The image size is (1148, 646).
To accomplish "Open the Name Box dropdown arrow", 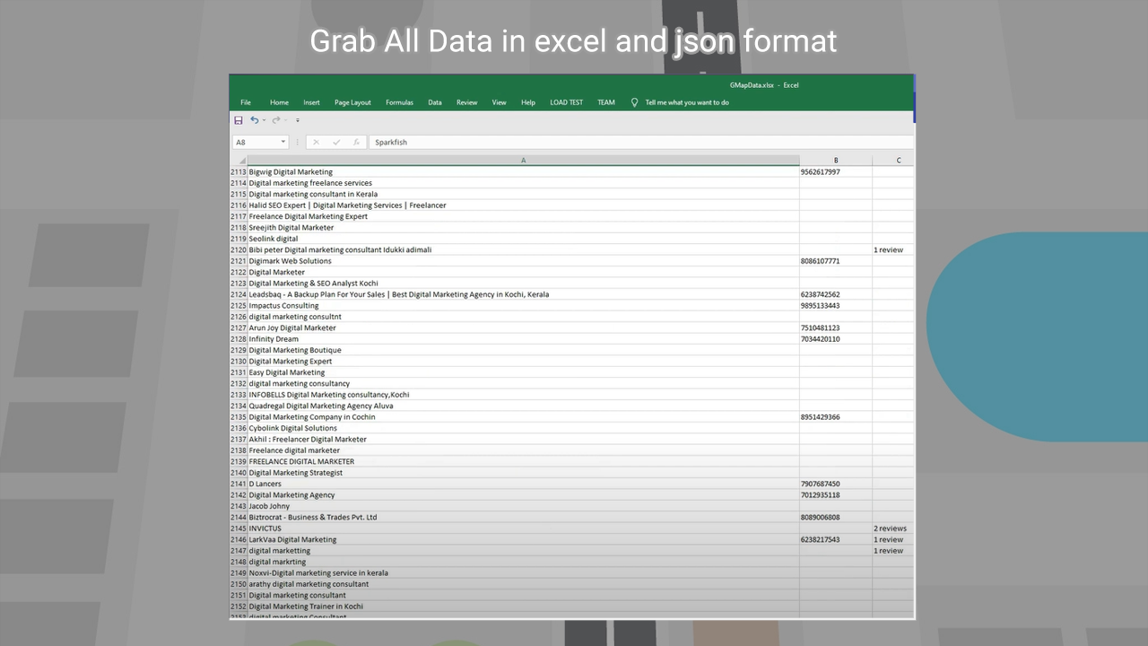I will coord(283,142).
